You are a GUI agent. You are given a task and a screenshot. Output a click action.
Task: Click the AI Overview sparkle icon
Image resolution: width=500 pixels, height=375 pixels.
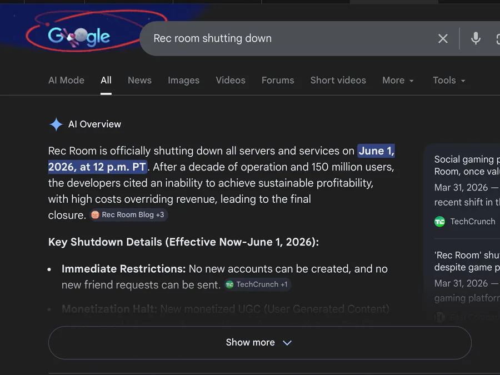coord(56,124)
